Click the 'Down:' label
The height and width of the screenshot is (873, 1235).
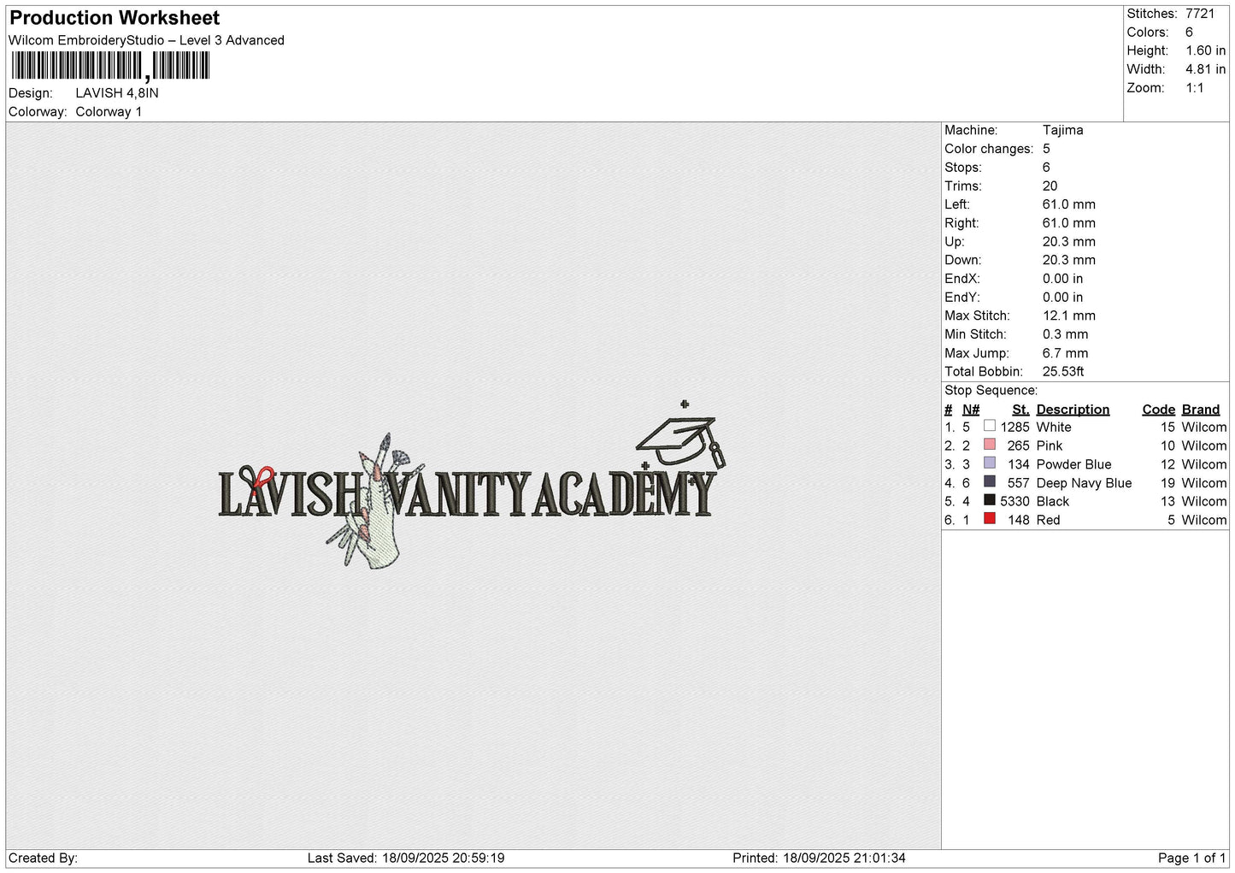(x=962, y=260)
